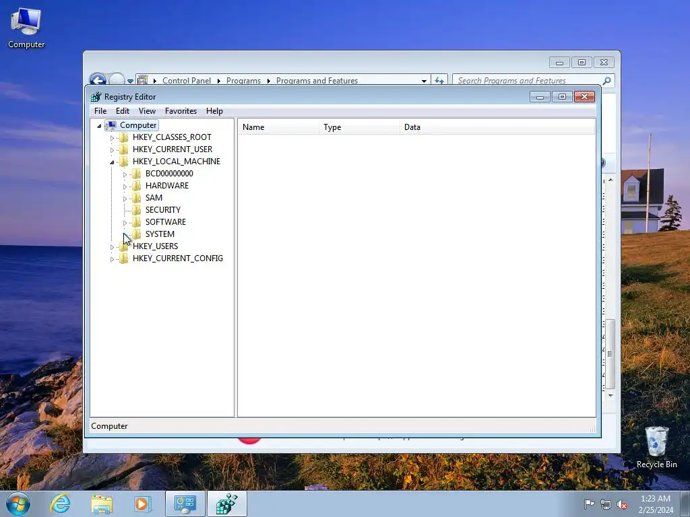Open the File menu in Registry Editor

100,111
